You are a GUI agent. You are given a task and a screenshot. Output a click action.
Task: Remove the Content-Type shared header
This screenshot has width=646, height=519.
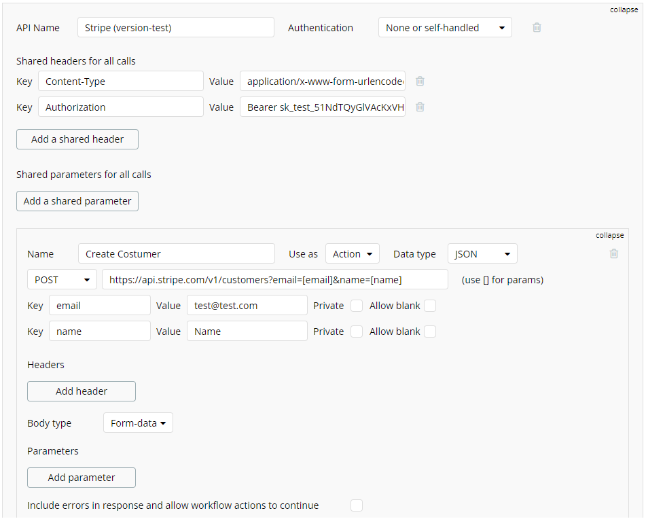(x=420, y=81)
